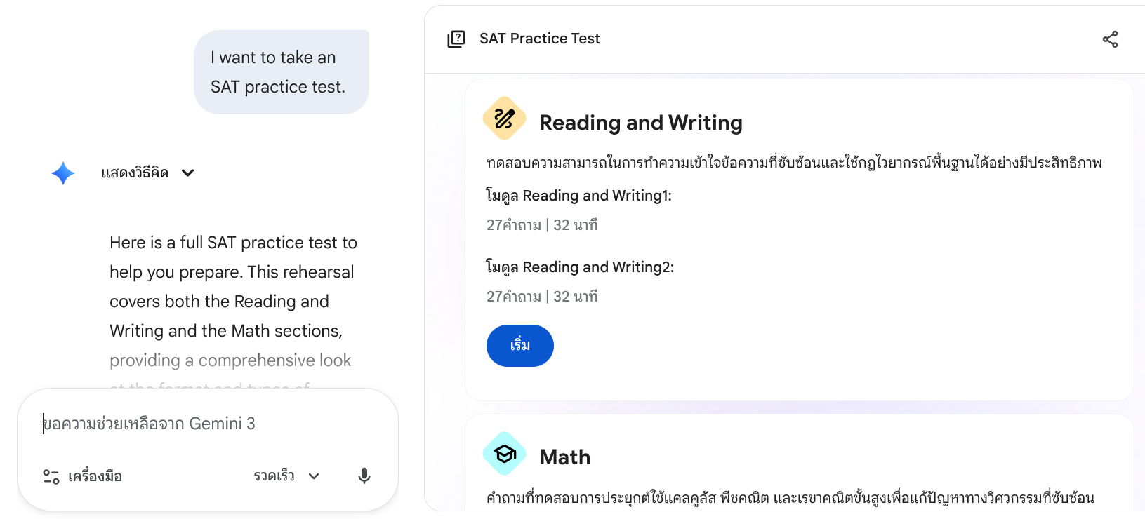Viewport: 1145px width, 519px height.
Task: Click the share icon in the header
Action: [x=1110, y=39]
